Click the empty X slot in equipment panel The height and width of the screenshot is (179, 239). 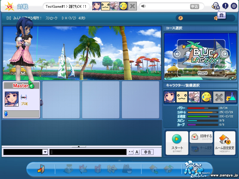pos(219,97)
